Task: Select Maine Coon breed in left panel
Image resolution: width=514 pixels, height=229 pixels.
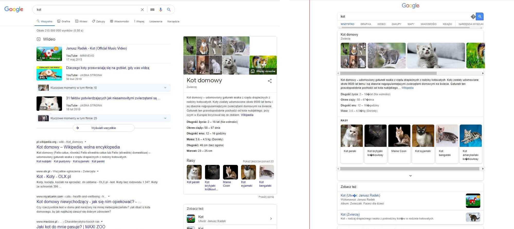Action: [230, 176]
